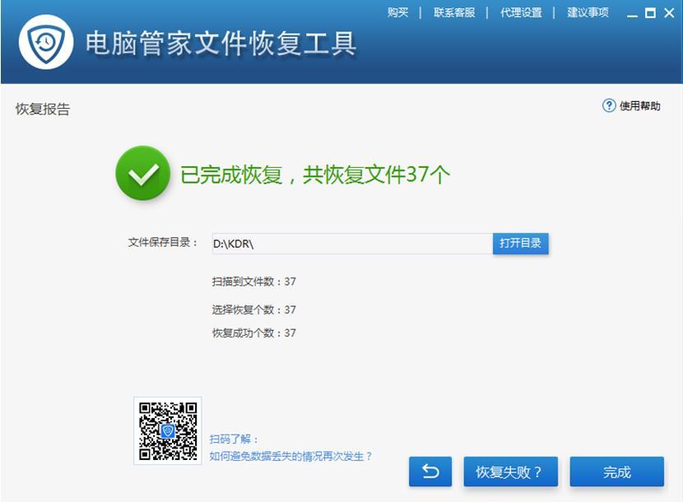Open 使用帮助 via the question mark icon

(x=607, y=105)
